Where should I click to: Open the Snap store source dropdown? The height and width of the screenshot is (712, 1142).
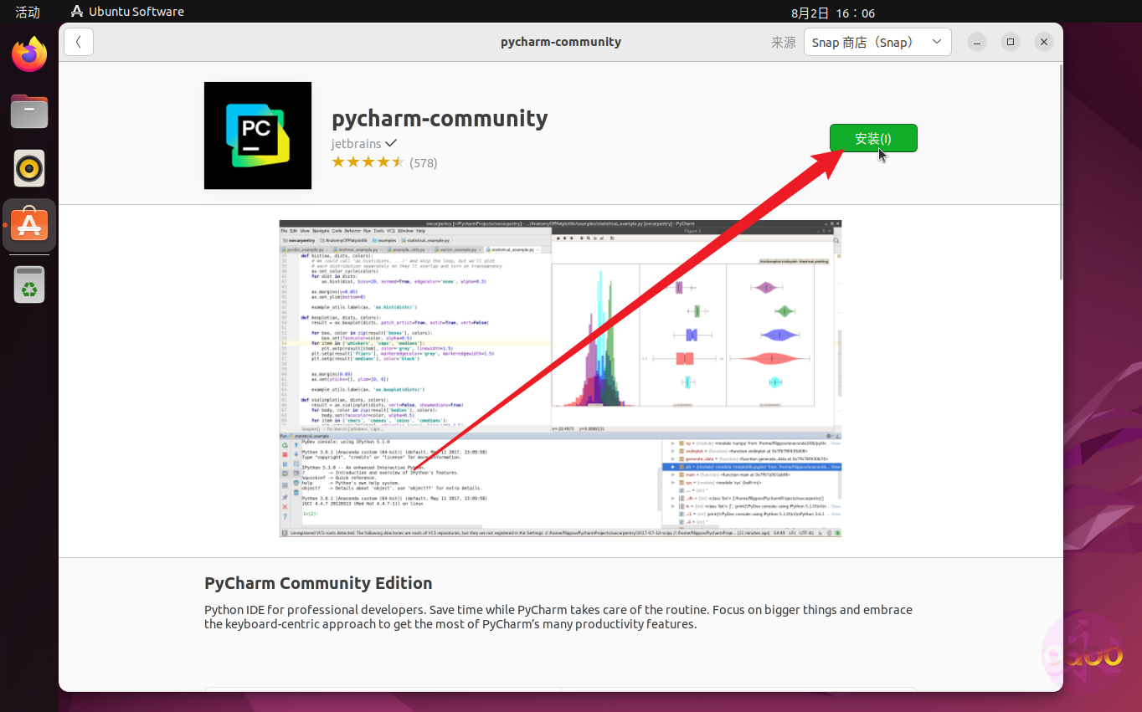click(x=877, y=42)
